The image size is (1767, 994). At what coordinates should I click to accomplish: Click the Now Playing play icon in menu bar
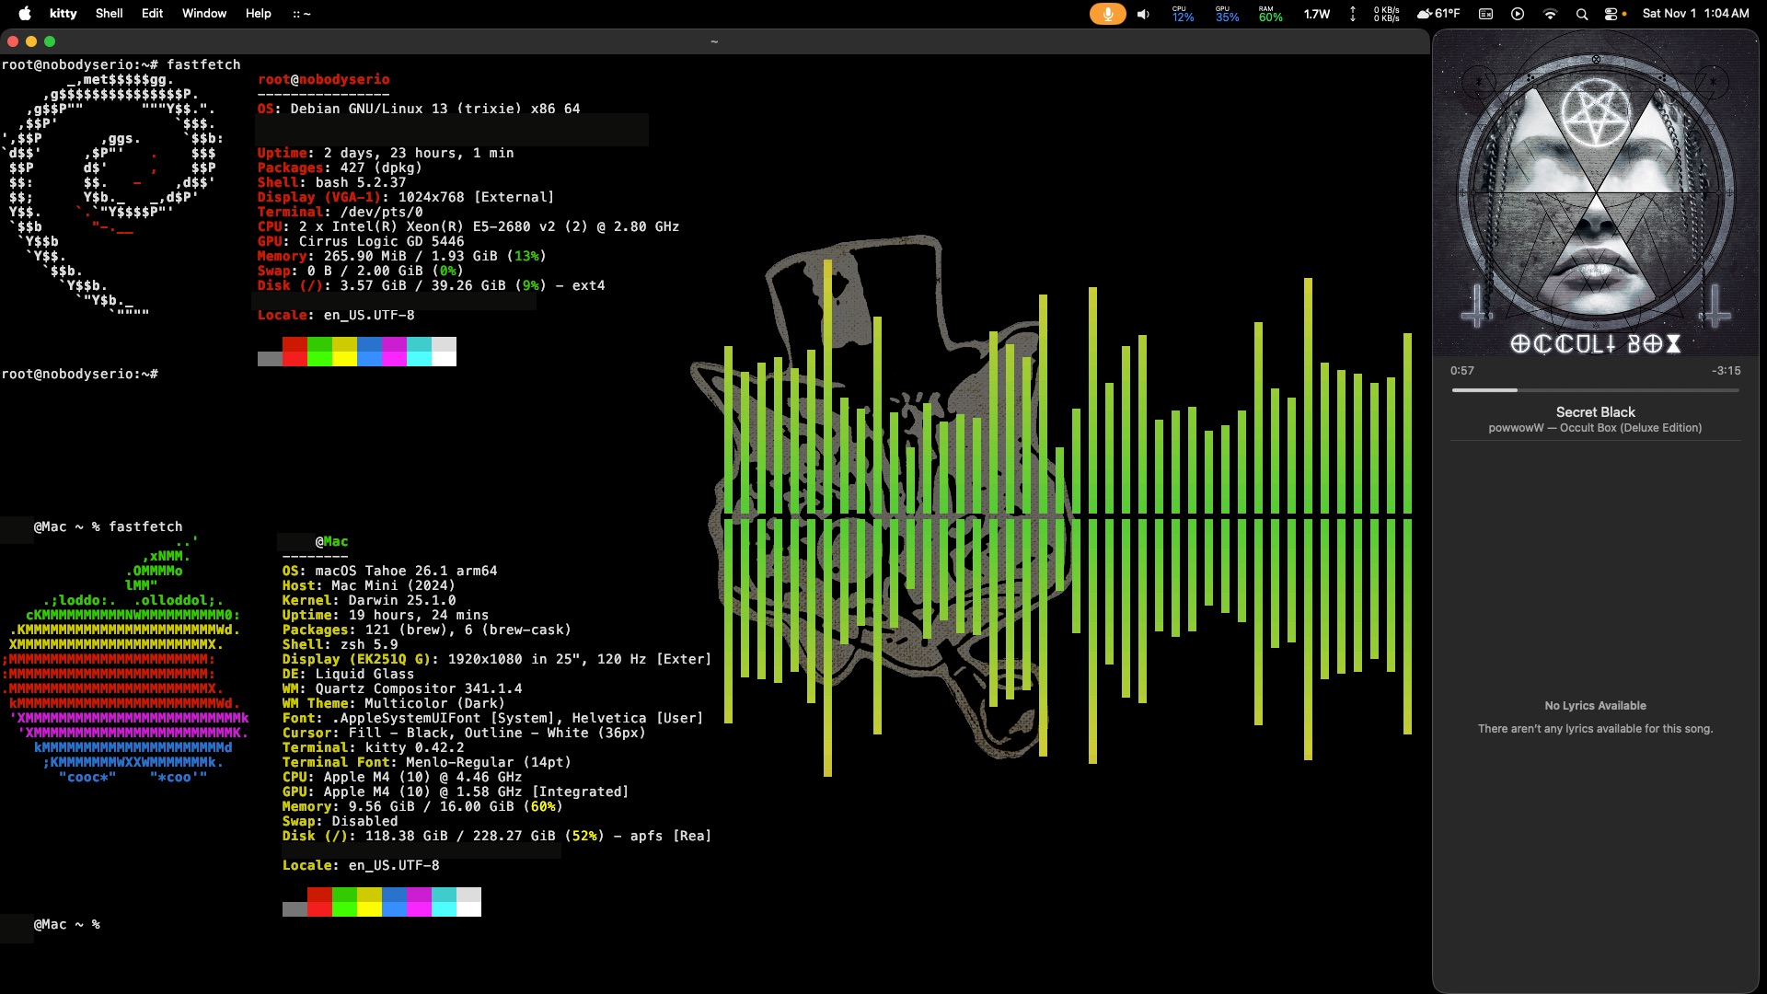coord(1518,14)
